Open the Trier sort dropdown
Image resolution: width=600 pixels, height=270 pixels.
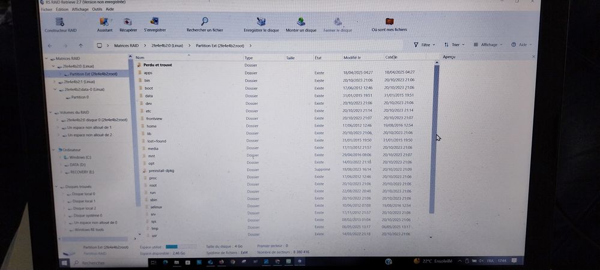[x=454, y=45]
